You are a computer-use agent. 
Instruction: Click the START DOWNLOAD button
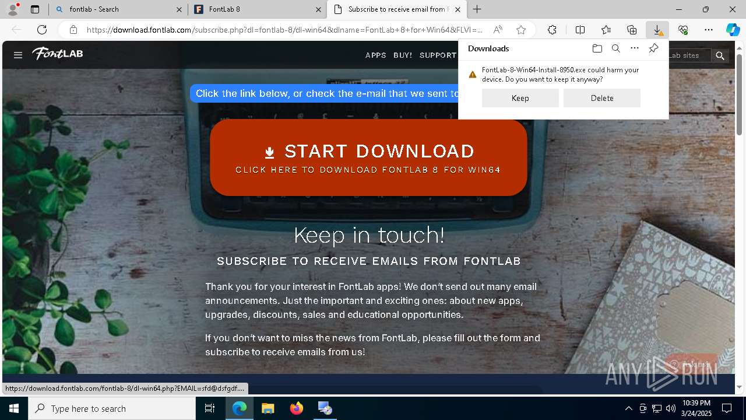point(368,157)
